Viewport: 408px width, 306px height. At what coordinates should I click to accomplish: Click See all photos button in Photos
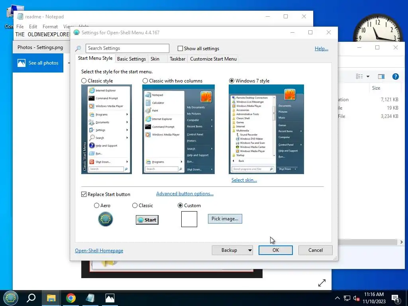click(x=38, y=63)
